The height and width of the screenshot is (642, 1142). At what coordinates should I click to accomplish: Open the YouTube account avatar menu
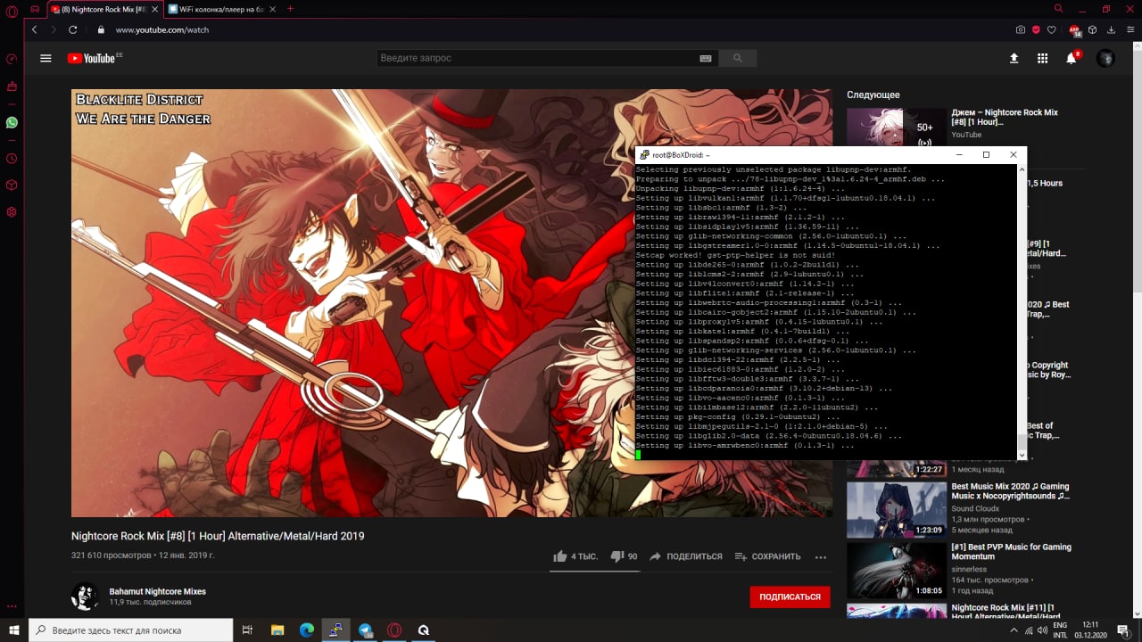pos(1105,58)
